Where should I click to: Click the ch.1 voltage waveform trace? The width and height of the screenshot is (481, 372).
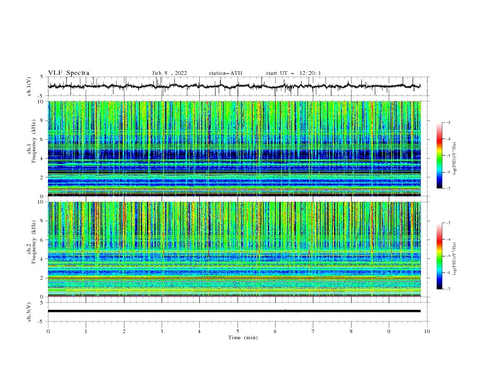coord(234,86)
